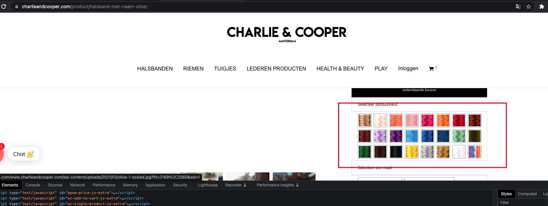Switch to the DevTools Lighthouse tab
Image resolution: width=548 pixels, height=206 pixels.
pyautogui.click(x=208, y=185)
